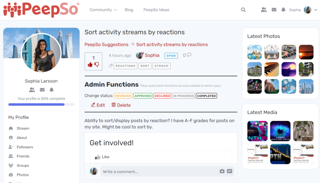Image resolution: width=320 pixels, height=183 pixels.
Task: Set status to APPROVED
Action: click(x=143, y=96)
